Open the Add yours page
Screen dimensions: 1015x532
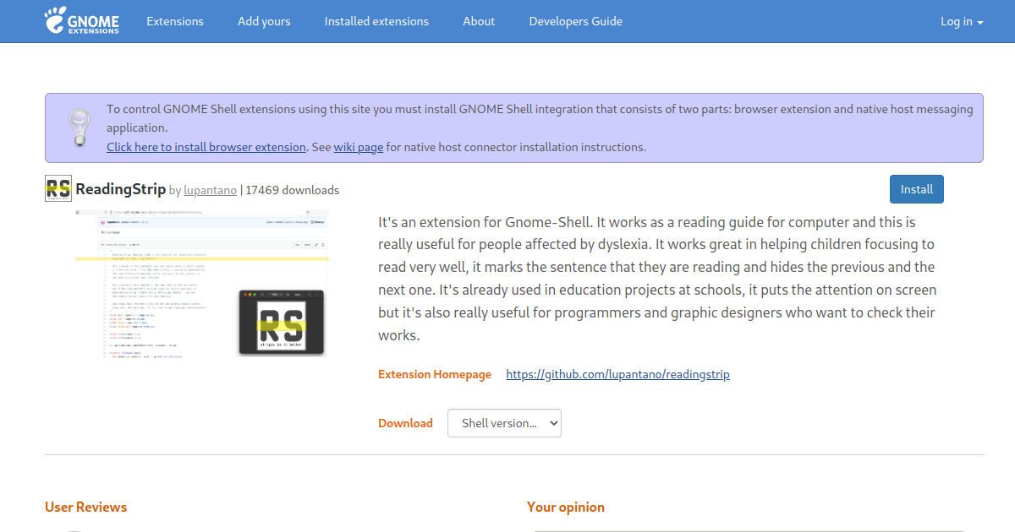click(264, 21)
